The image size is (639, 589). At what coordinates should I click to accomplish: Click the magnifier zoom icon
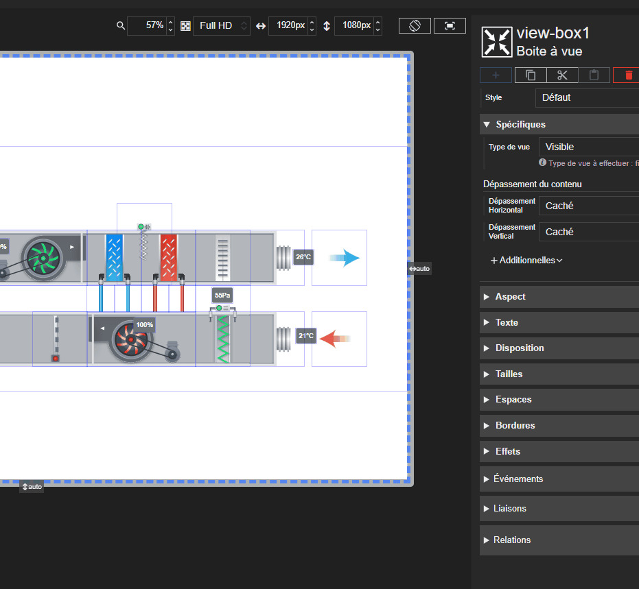coord(120,25)
